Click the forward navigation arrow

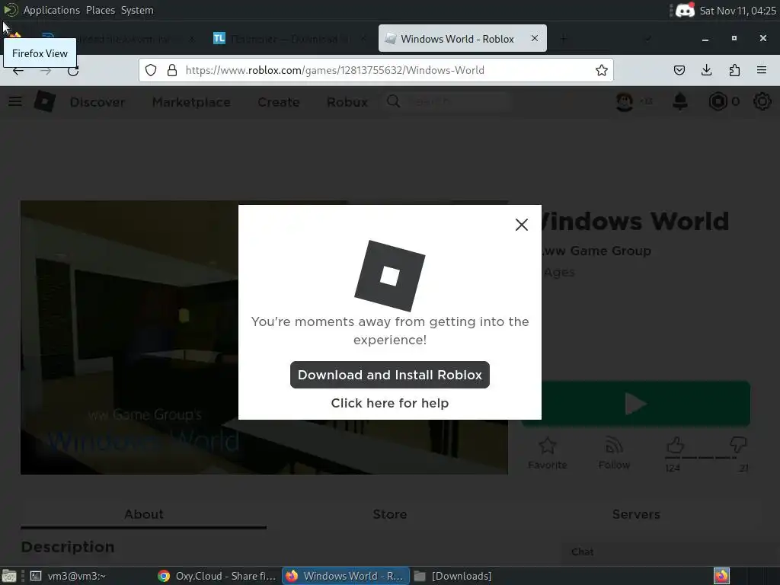pos(46,71)
